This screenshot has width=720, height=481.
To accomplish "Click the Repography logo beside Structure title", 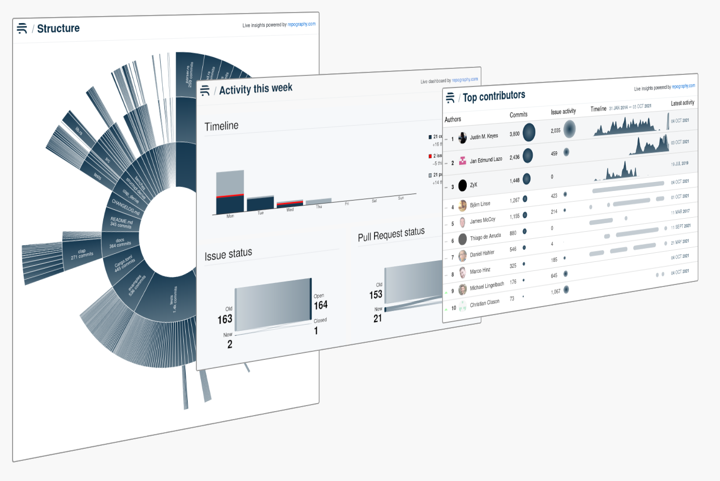I will tap(22, 29).
